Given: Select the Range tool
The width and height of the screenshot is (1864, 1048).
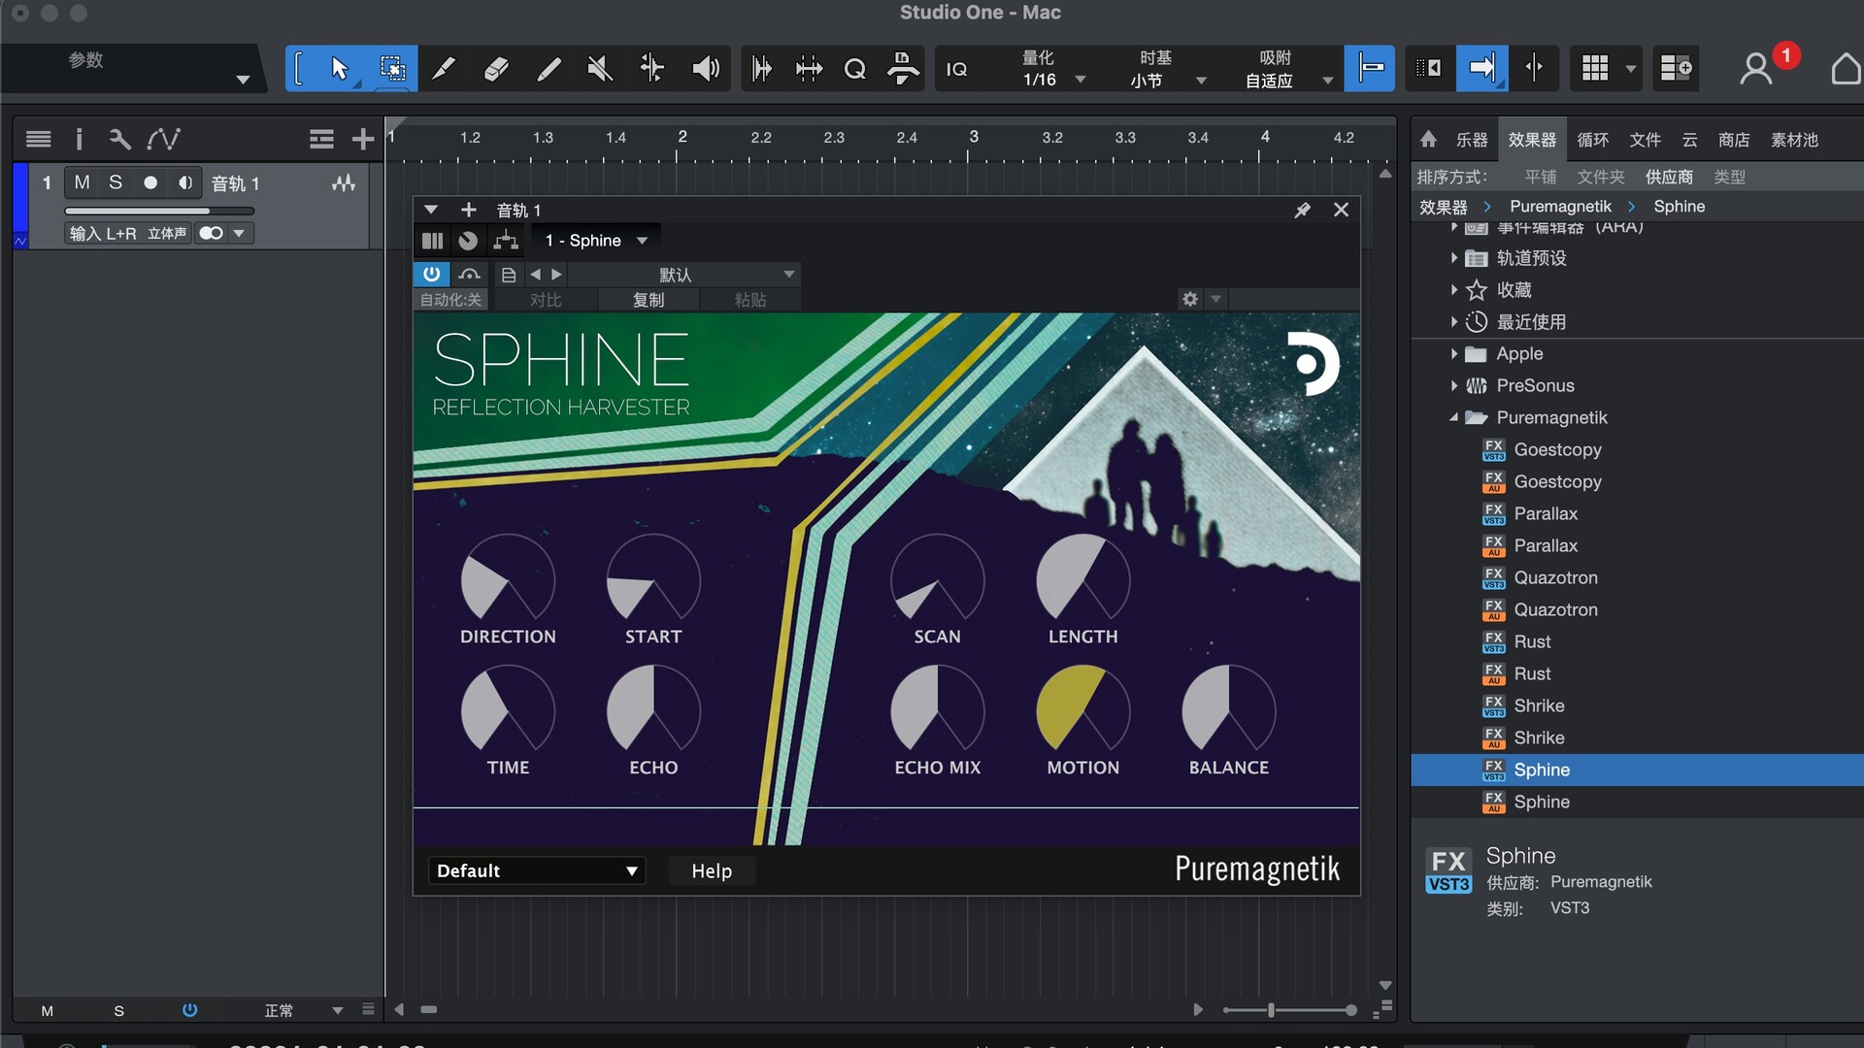Looking at the screenshot, I should [391, 69].
